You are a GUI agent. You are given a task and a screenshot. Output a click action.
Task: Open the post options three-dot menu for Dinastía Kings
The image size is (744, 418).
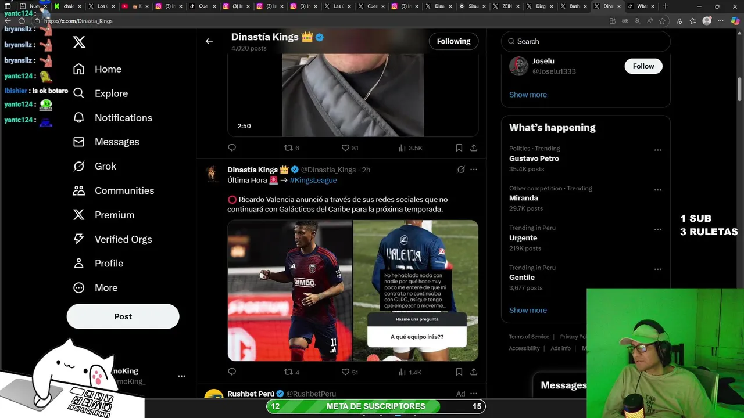pyautogui.click(x=474, y=170)
